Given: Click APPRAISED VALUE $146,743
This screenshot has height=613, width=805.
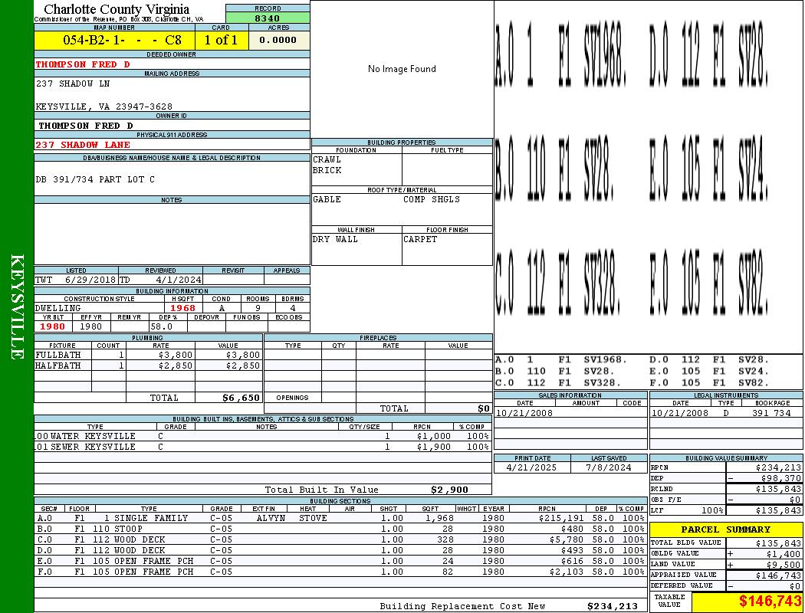Looking at the screenshot, I should [778, 575].
